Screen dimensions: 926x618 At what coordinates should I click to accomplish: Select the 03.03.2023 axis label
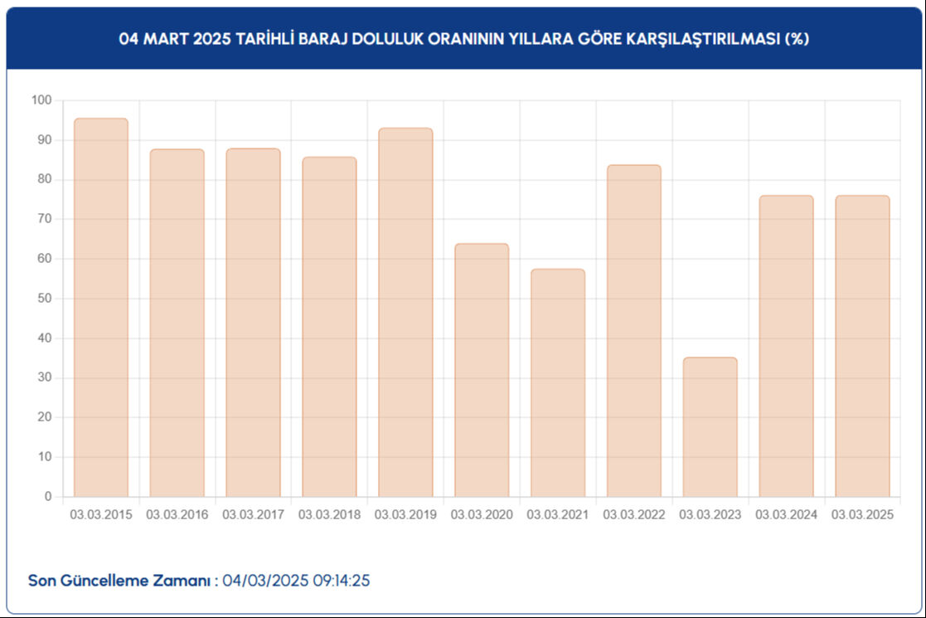[711, 514]
